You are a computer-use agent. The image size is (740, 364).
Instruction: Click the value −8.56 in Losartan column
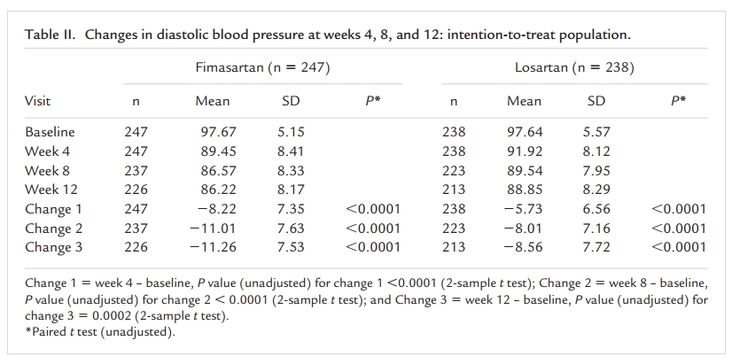[x=524, y=247]
